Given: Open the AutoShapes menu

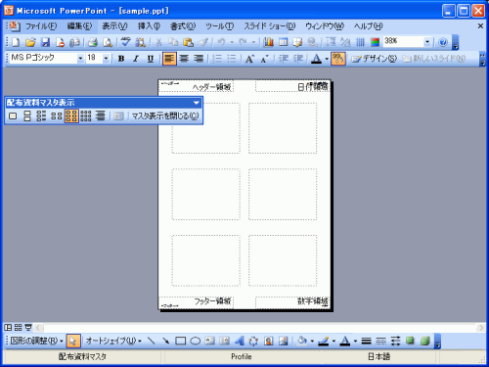Looking at the screenshot, I should pyautogui.click(x=113, y=341).
